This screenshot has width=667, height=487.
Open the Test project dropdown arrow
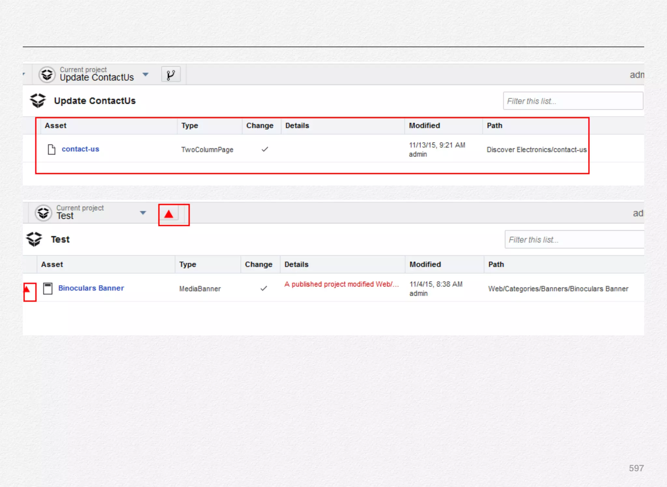(143, 213)
